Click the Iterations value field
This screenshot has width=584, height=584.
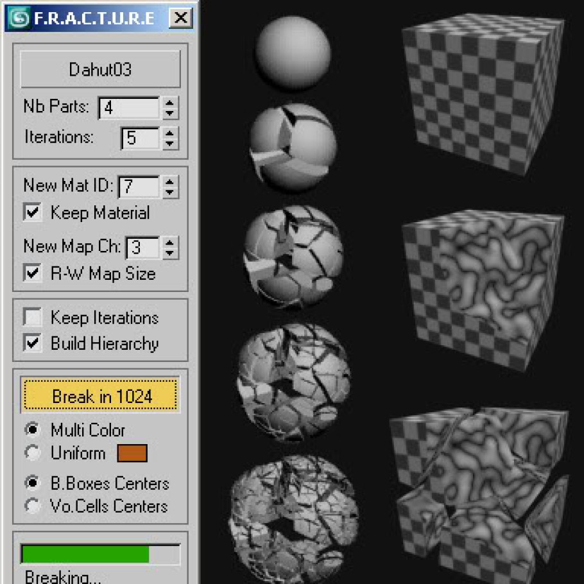click(141, 138)
